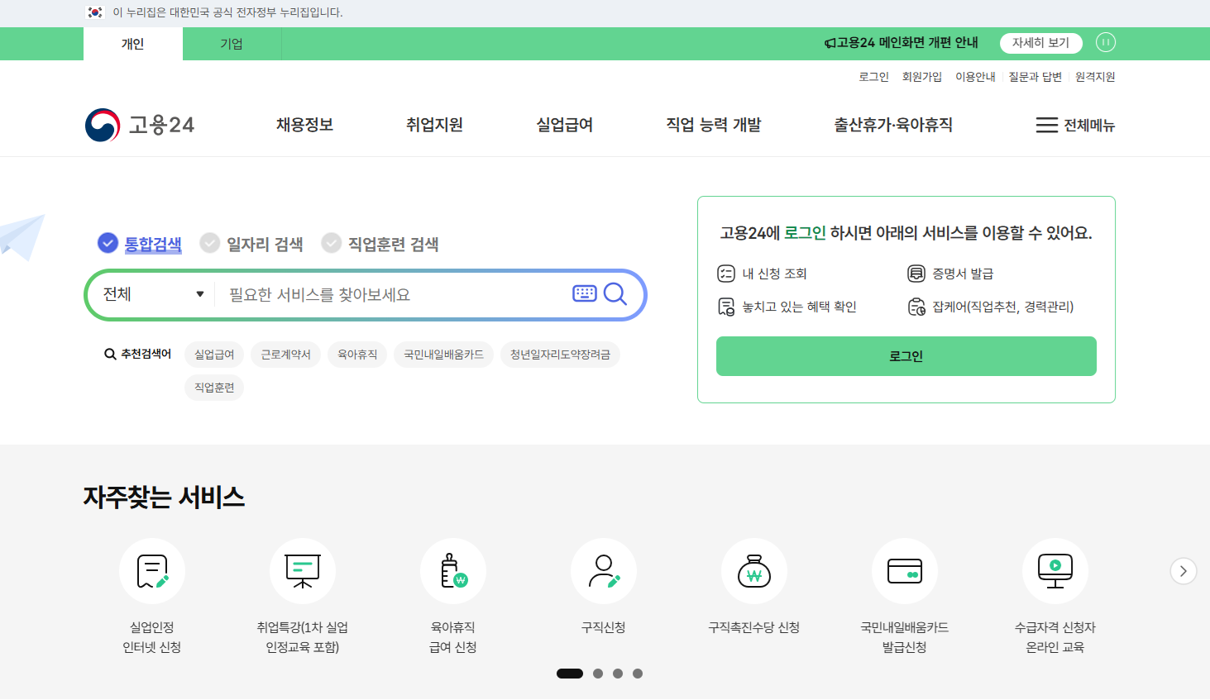Open 국민내일배움카드 발급신청 icon

[905, 571]
